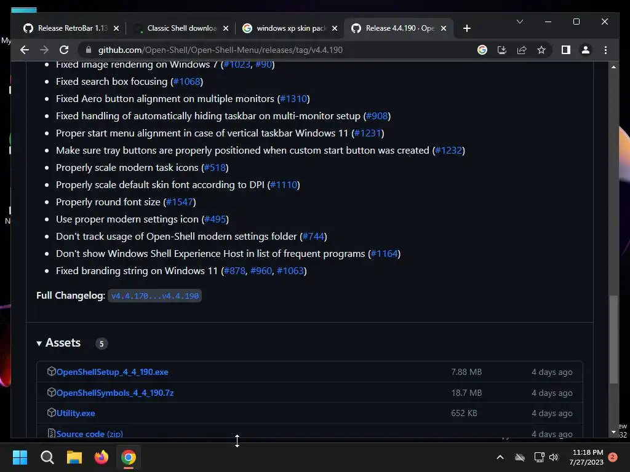Download OpenShellSymbols_4_4_190.7z
This screenshot has height=472, width=630.
click(x=115, y=393)
